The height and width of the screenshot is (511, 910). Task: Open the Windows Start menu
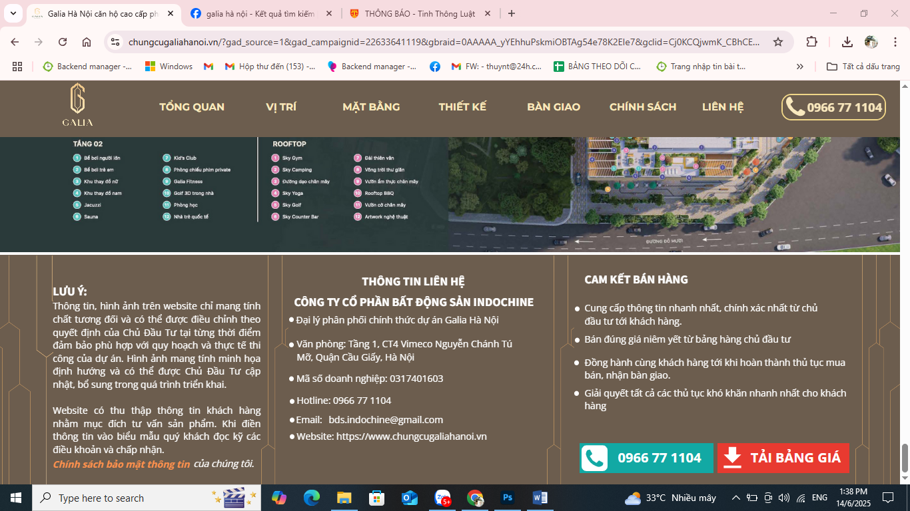click(x=15, y=498)
